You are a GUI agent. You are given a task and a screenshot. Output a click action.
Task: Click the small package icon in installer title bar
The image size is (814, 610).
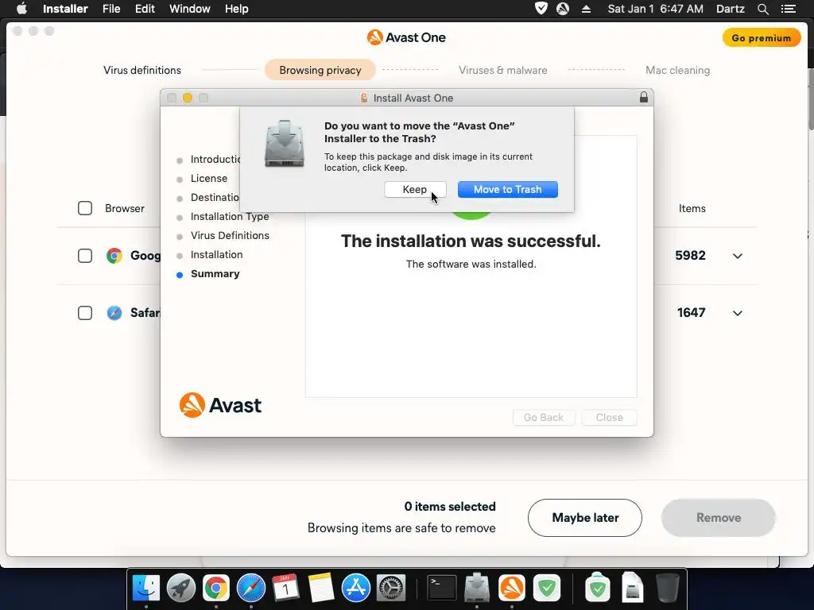[x=364, y=98]
